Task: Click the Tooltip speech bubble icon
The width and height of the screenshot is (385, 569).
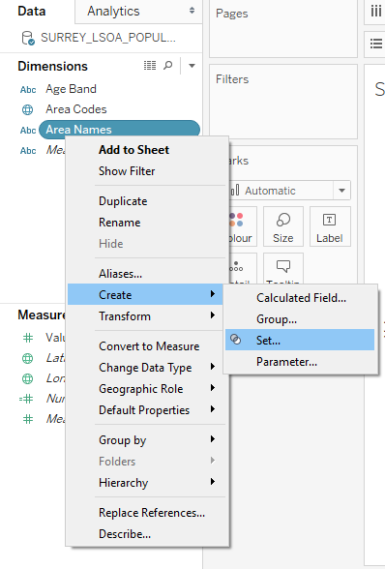Action: 283,266
